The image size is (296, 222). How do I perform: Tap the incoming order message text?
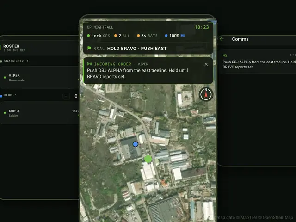pyautogui.click(x=137, y=74)
